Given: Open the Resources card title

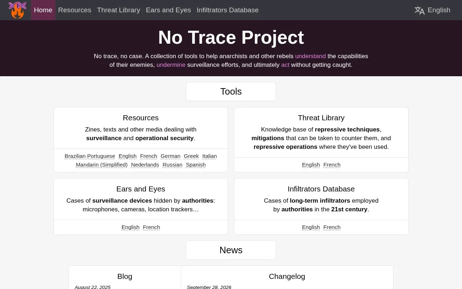Looking at the screenshot, I should (x=141, y=118).
